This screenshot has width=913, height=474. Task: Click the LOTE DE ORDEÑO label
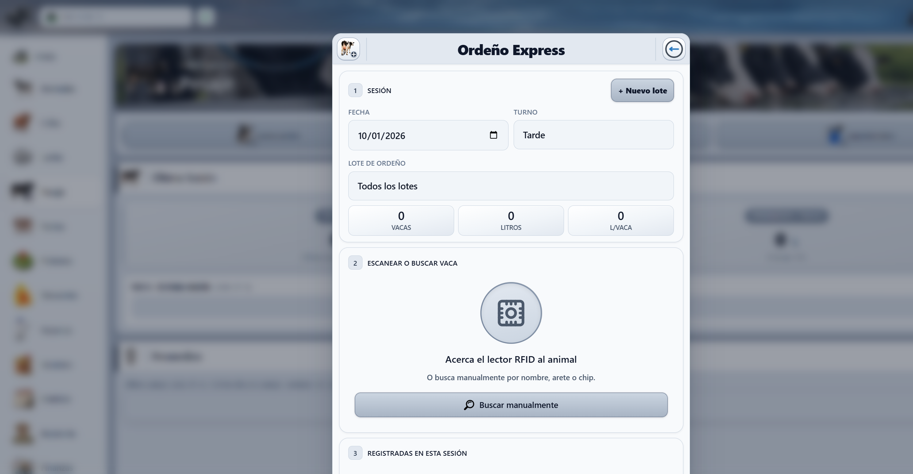tap(377, 163)
